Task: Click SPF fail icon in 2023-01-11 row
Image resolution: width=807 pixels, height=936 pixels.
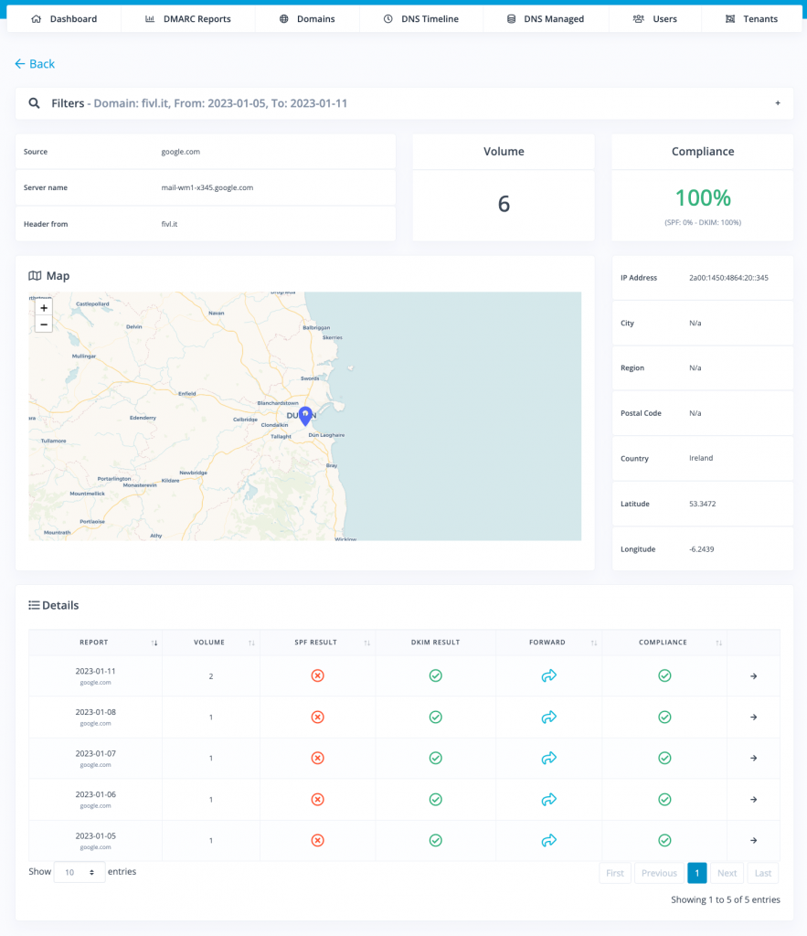Action: (x=317, y=675)
